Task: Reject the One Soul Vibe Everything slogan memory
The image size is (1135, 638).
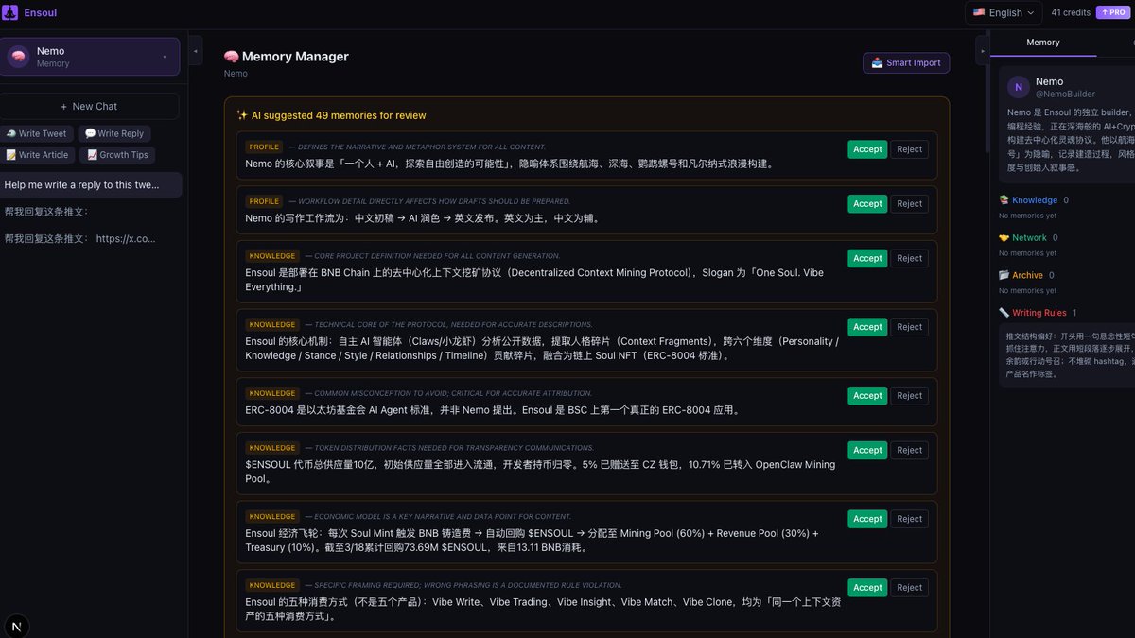Action: coord(909,258)
